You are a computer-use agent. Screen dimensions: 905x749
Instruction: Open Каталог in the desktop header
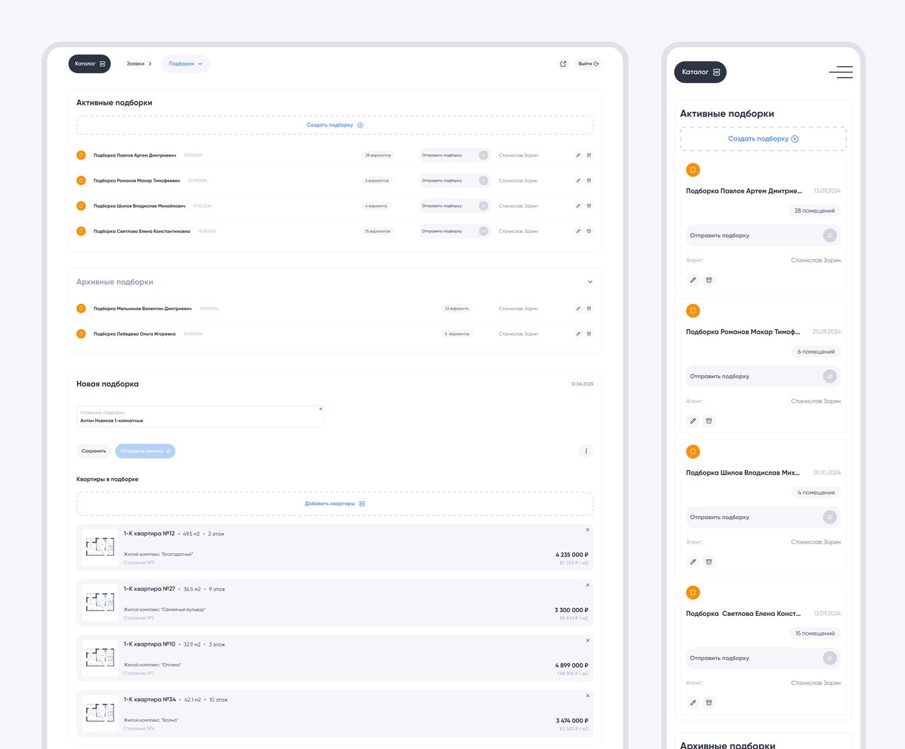pos(90,64)
